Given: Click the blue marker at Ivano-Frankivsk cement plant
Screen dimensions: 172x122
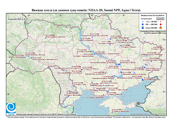Looking at the screenshot, I should coord(32,58).
